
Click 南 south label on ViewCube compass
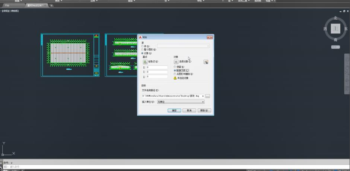[x=335, y=40]
